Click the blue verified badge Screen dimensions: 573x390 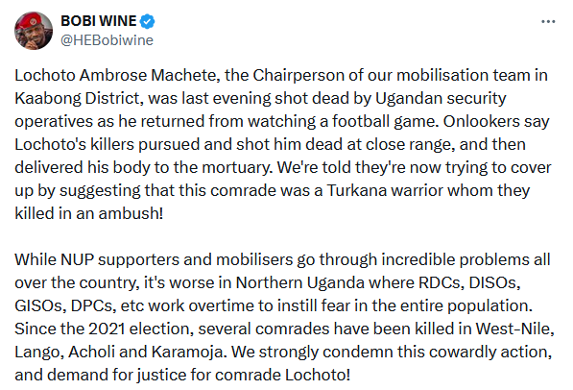coord(148,21)
